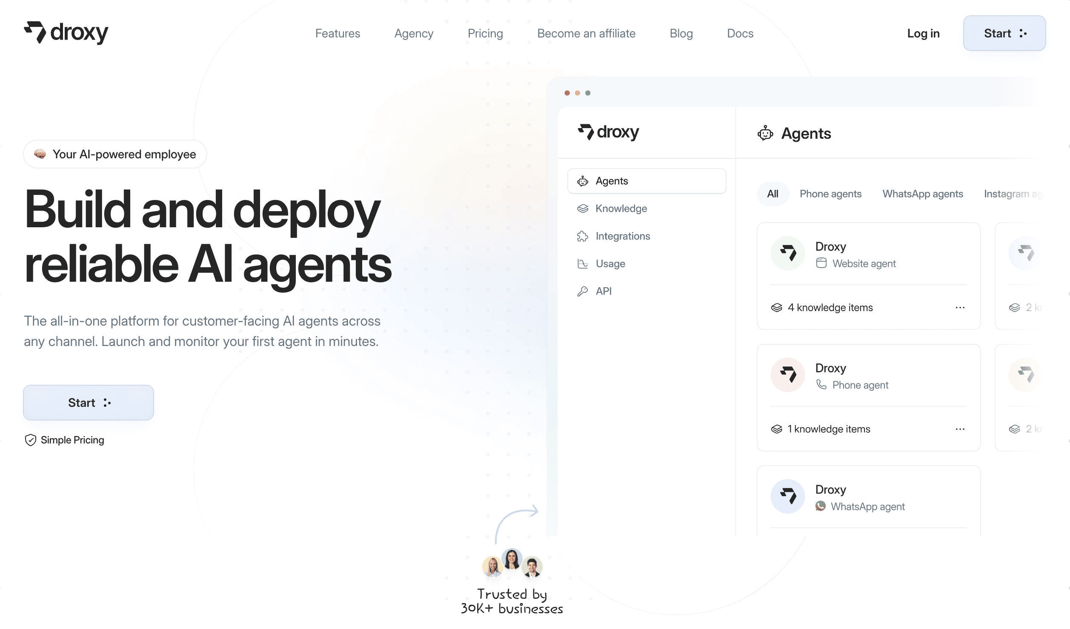Viewport: 1070px width, 629px height.
Task: Switch to the Phone agents tab
Action: point(830,194)
